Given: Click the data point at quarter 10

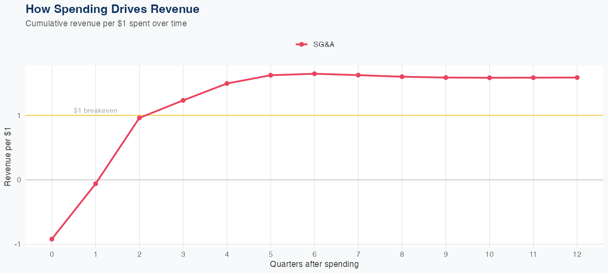Looking at the screenshot, I should point(490,78).
